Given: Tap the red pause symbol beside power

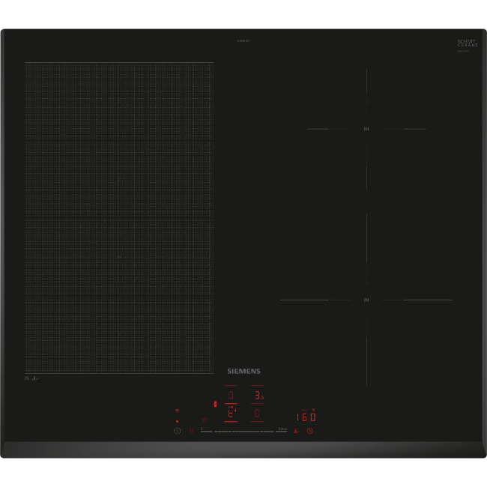Looking at the screenshot, I should [191, 431].
